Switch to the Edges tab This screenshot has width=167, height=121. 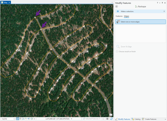126,16
